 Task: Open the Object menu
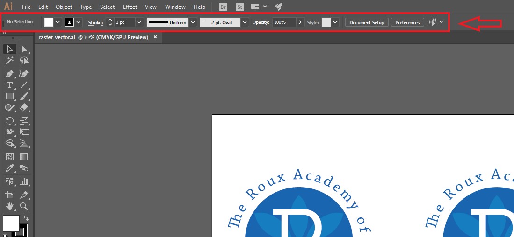[64, 7]
